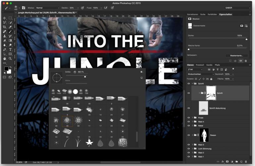Collapse the top Schrift group
255x166 pixels.
192,83
